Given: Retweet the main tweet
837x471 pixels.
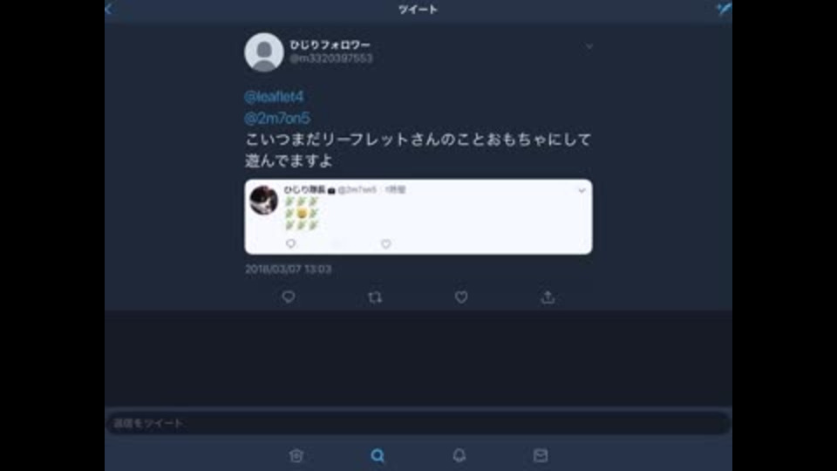Looking at the screenshot, I should (x=375, y=297).
